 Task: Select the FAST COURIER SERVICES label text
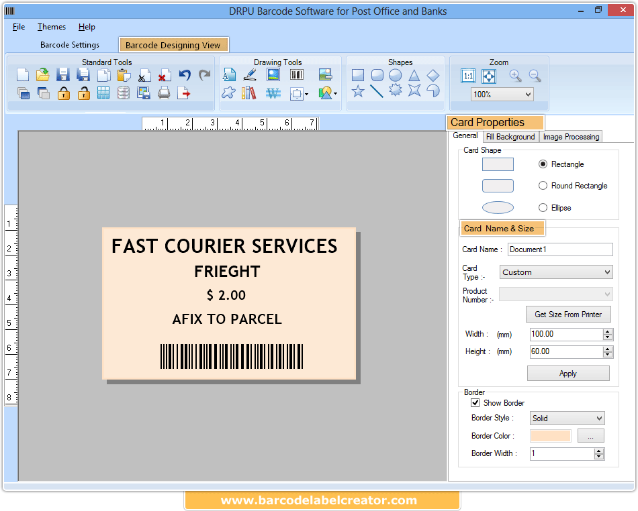[224, 246]
